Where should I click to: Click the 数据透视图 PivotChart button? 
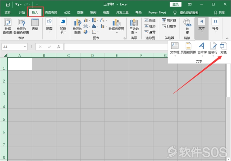coord(116,26)
